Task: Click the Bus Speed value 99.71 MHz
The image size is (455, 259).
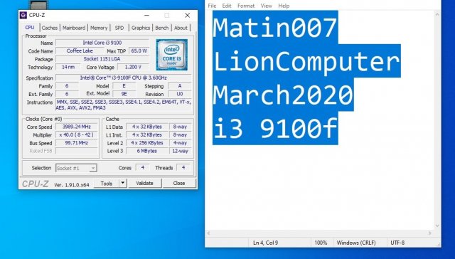Action: [77, 143]
